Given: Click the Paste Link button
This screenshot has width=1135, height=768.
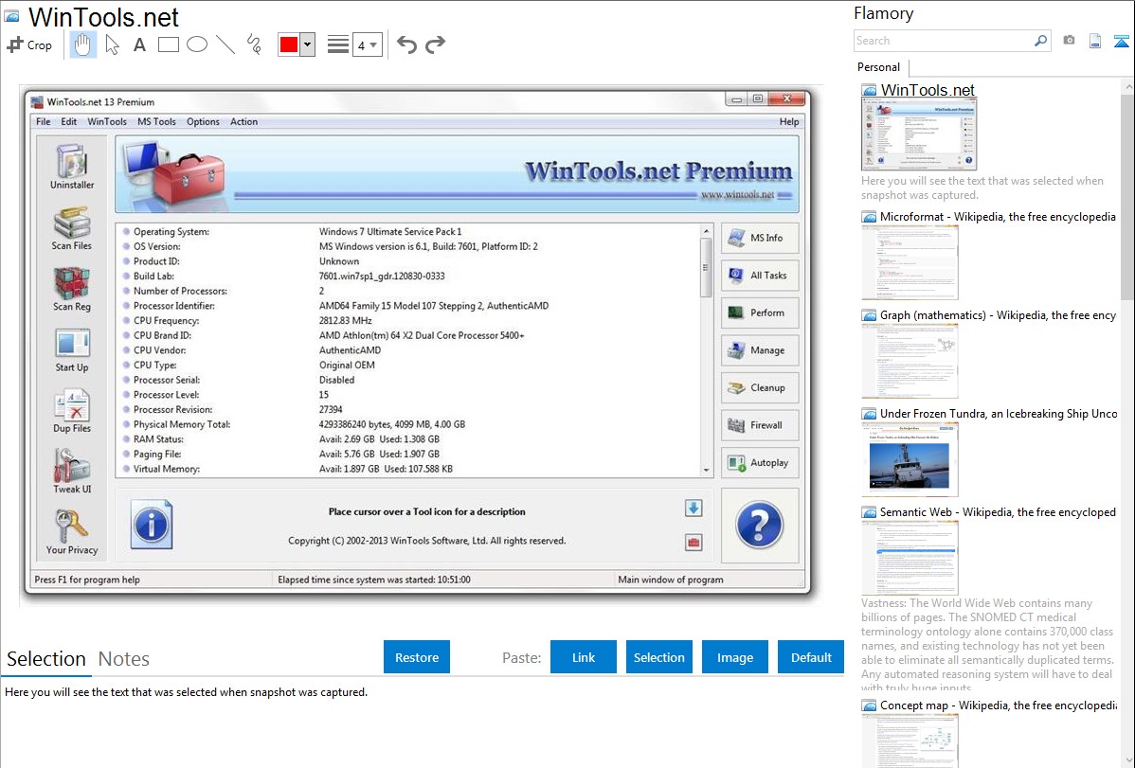Looking at the screenshot, I should coord(584,657).
